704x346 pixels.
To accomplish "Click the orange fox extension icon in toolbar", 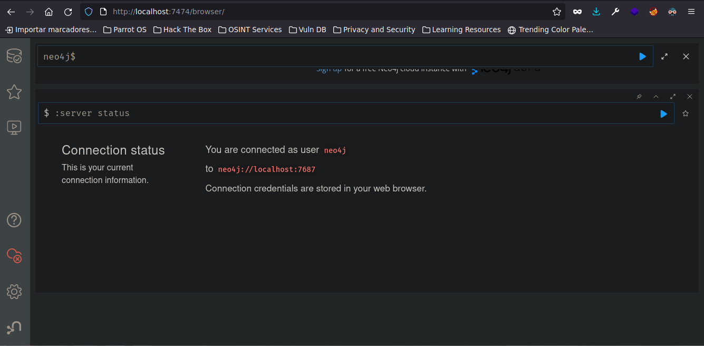I will coord(653,12).
